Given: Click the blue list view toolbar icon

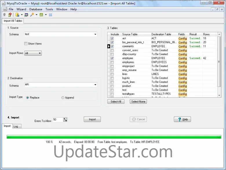Looking at the screenshot, I should click(x=50, y=15).
